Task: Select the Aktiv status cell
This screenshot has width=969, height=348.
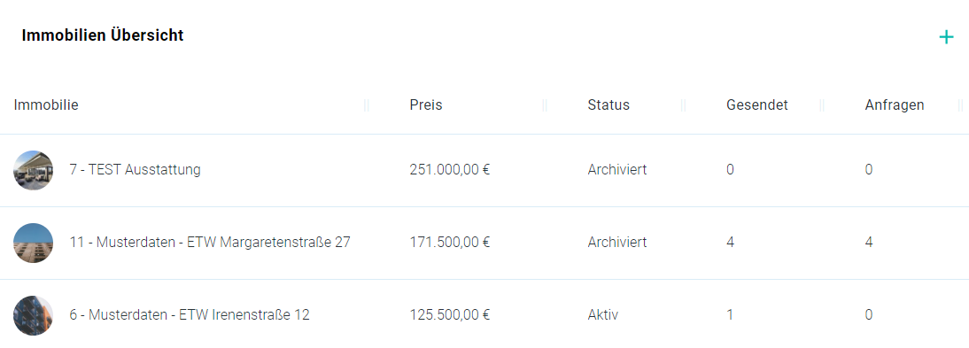Action: click(x=602, y=314)
